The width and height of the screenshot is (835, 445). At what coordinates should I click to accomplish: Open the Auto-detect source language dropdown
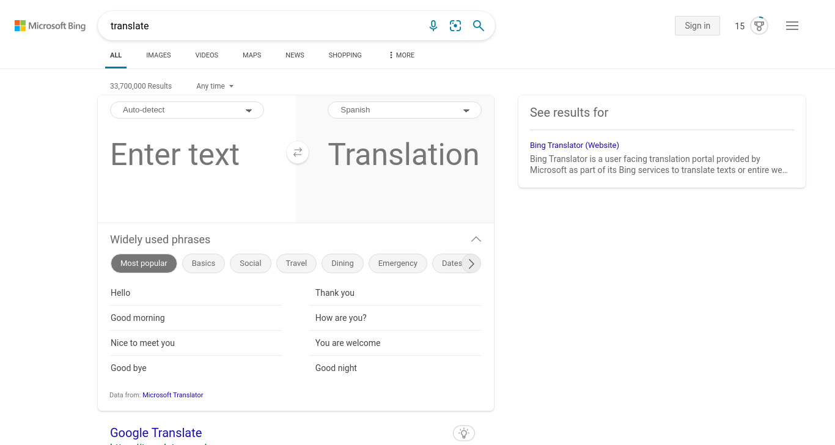pyautogui.click(x=187, y=110)
